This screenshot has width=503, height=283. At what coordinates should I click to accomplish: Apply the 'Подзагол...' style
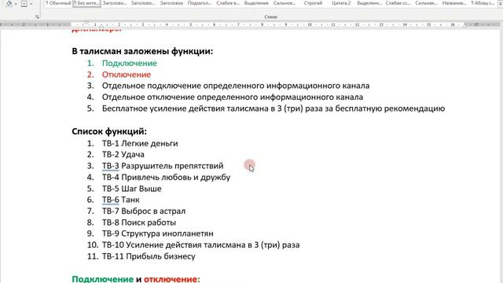200,3
